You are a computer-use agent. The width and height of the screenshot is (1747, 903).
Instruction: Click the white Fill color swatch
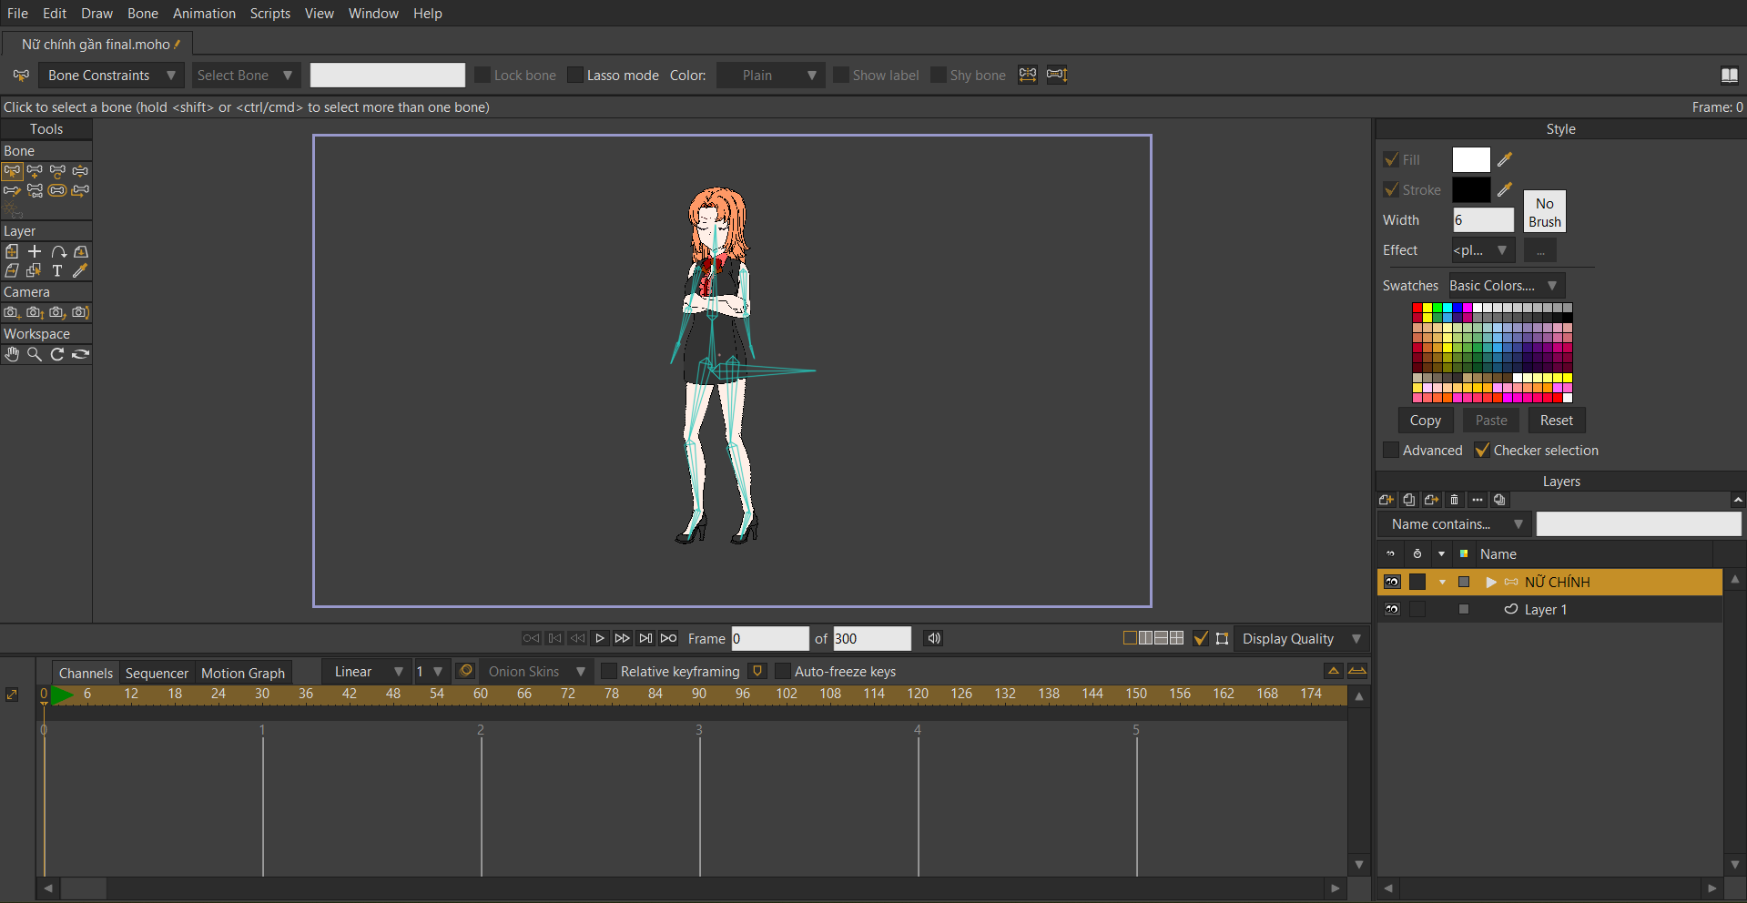point(1470,160)
